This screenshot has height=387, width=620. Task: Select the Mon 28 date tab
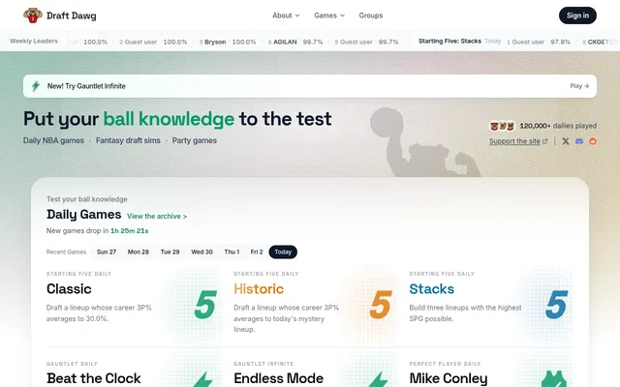coord(138,252)
